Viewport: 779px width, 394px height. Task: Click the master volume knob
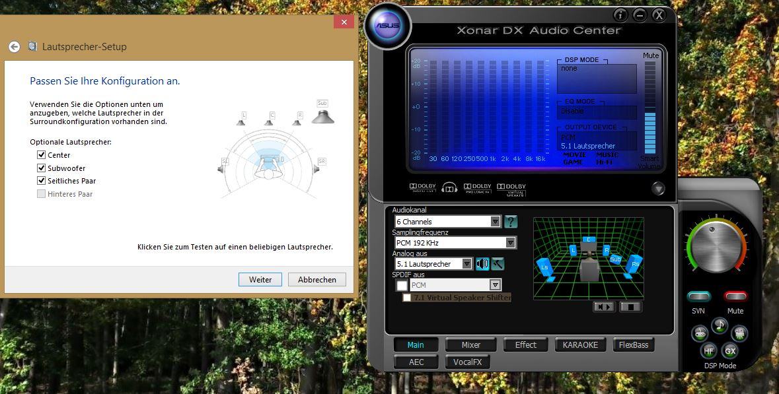tap(716, 247)
